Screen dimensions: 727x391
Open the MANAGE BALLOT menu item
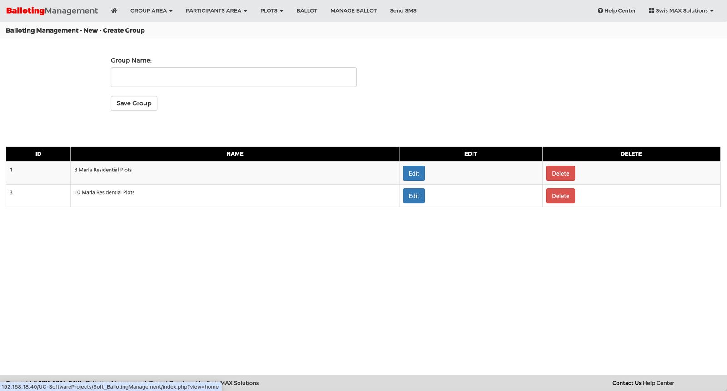354,10
